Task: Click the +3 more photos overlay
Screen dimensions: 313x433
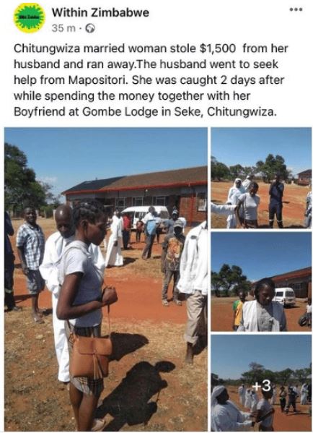Action: (262, 386)
